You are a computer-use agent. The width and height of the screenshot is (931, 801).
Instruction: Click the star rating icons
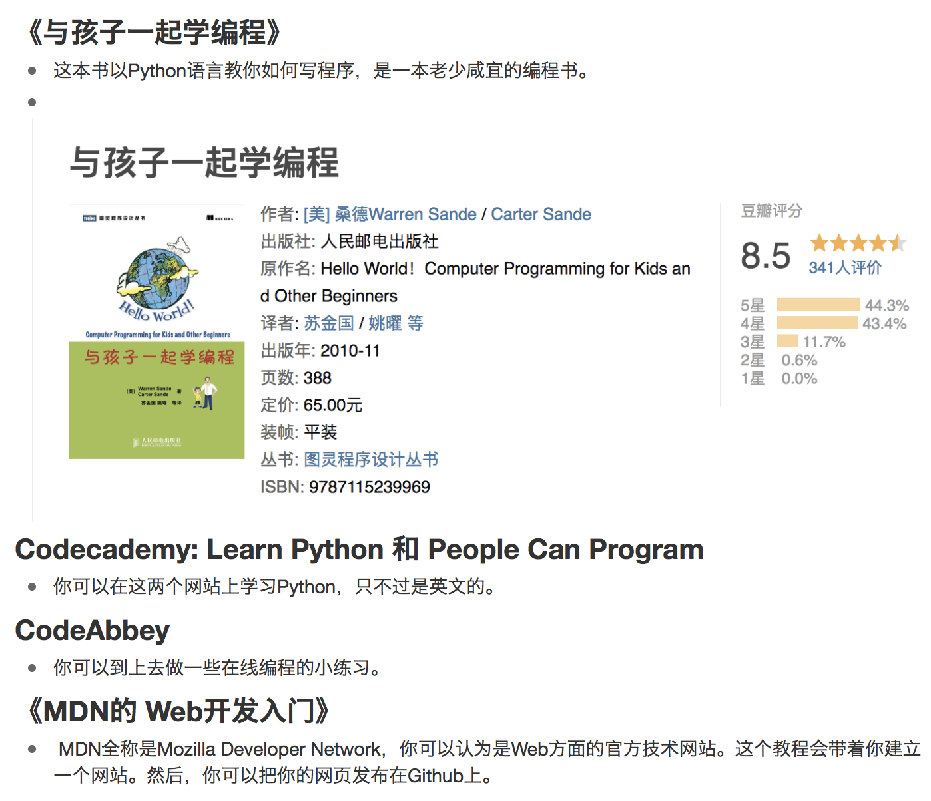coord(858,243)
